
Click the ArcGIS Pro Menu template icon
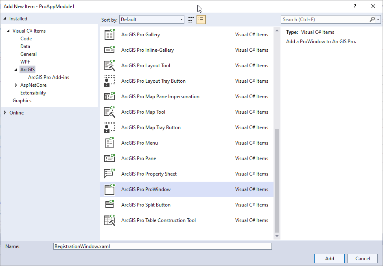click(109, 143)
